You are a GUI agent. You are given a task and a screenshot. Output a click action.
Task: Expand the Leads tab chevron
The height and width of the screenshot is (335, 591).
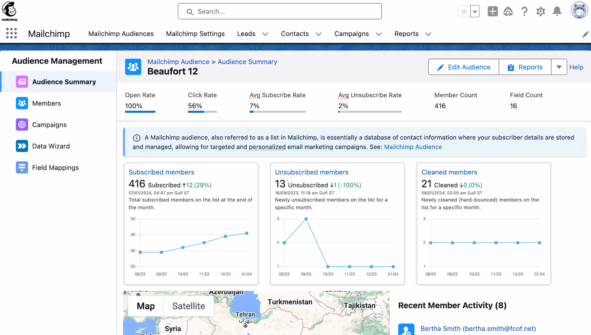coord(265,34)
